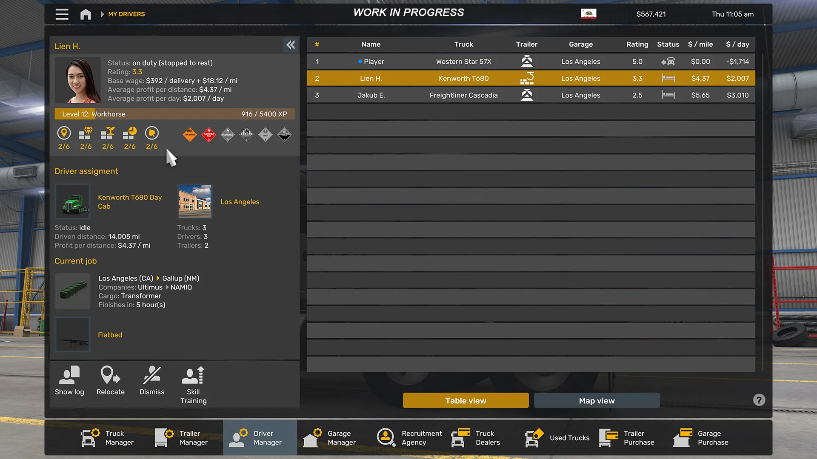Click Freightliner Cascadia truck cell

[464, 95]
